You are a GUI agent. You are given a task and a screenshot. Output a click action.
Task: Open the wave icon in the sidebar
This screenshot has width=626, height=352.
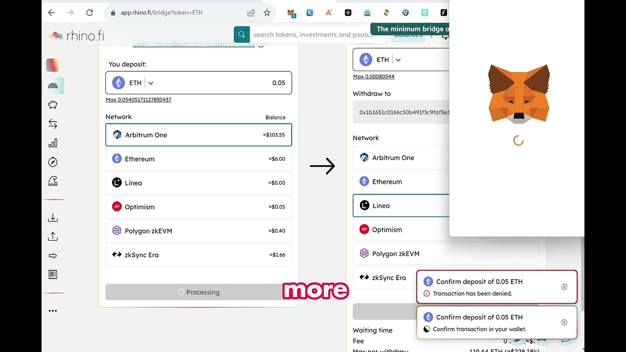tap(53, 181)
